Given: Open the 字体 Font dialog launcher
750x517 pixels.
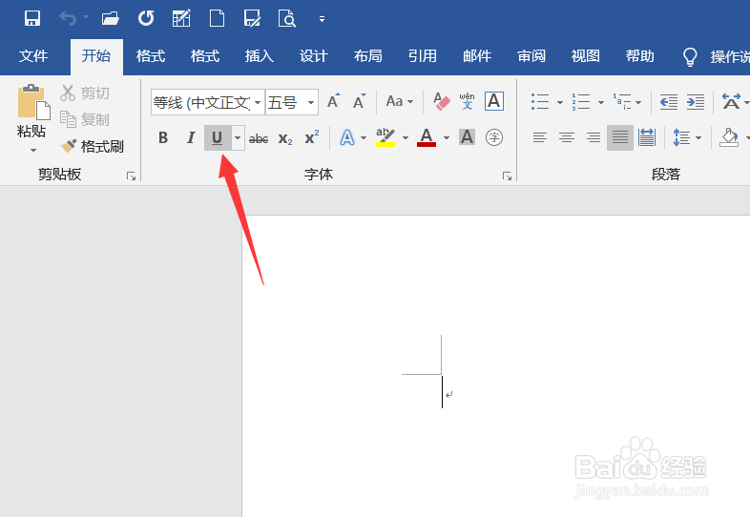Looking at the screenshot, I should tap(507, 176).
